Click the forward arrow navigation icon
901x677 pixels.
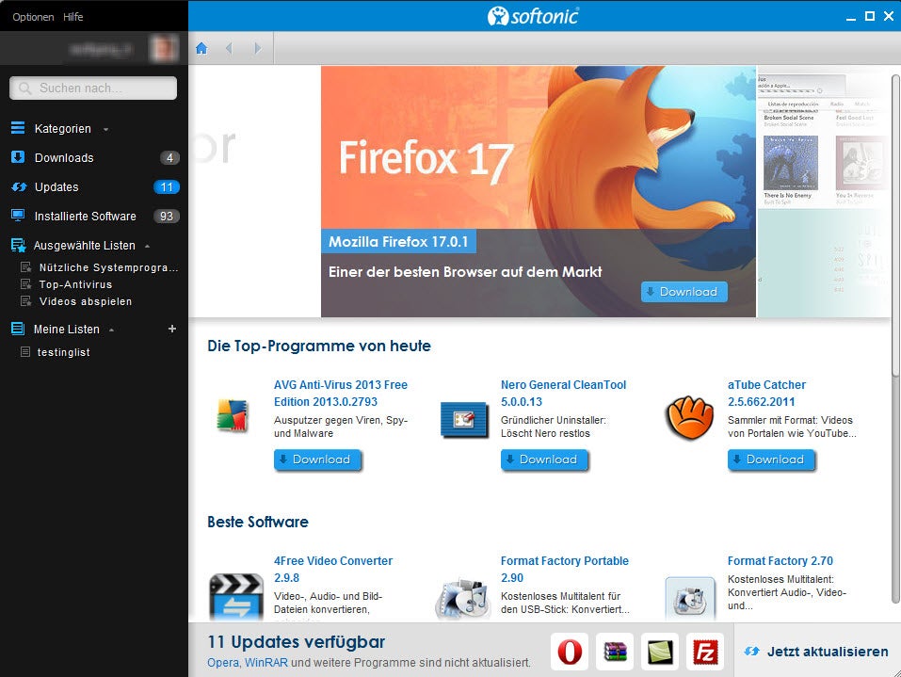pos(257,48)
